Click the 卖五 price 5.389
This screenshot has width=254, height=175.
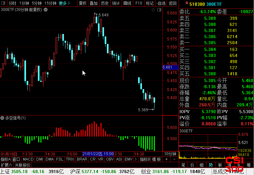coord(210,18)
